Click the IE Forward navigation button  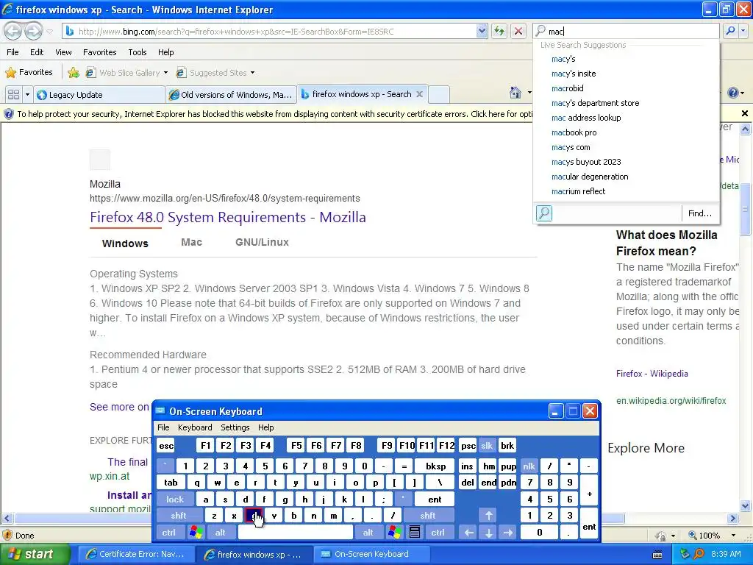pyautogui.click(x=33, y=32)
